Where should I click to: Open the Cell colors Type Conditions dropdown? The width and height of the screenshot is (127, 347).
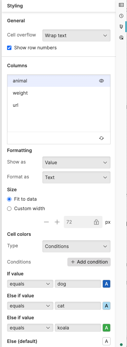76,246
